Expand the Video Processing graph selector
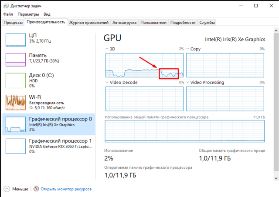 coord(188,82)
